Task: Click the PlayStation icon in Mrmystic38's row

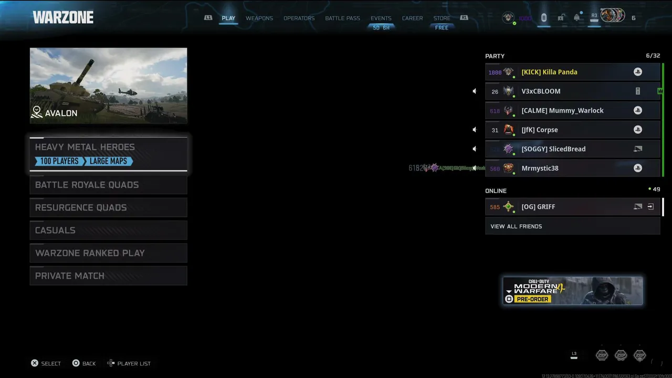Action: 638,168
